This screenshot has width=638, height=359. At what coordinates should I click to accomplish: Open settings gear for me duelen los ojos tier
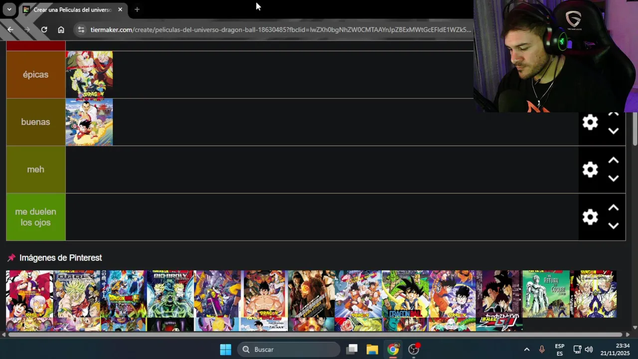click(x=590, y=217)
